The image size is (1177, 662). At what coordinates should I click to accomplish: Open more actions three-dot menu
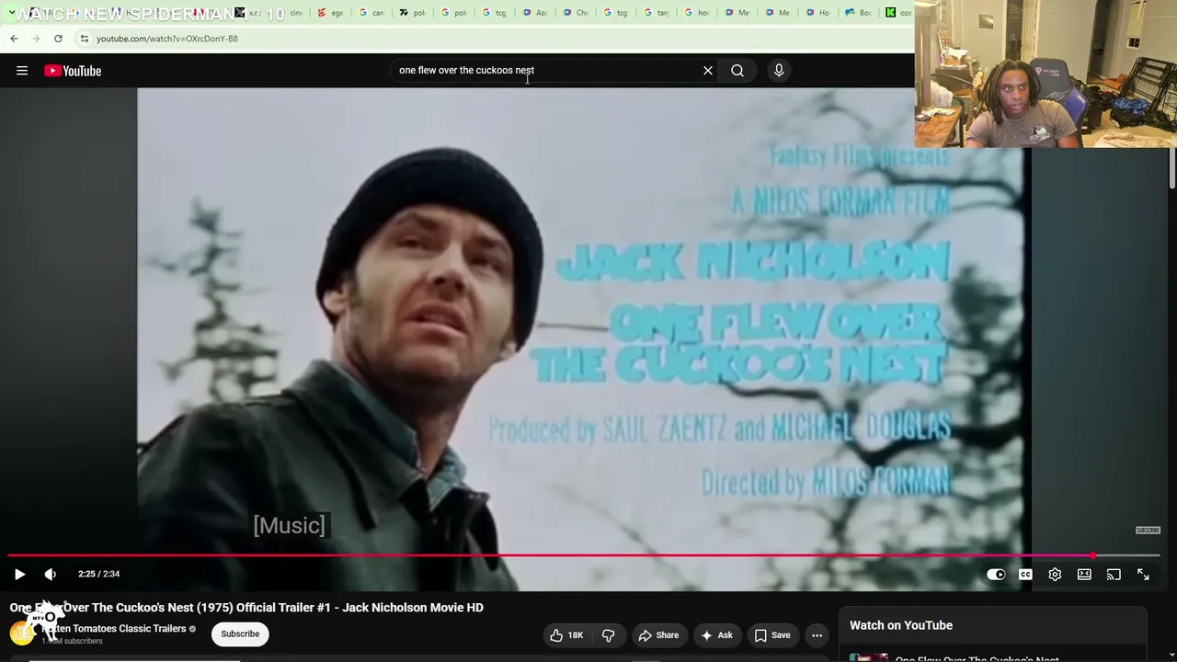tap(817, 635)
